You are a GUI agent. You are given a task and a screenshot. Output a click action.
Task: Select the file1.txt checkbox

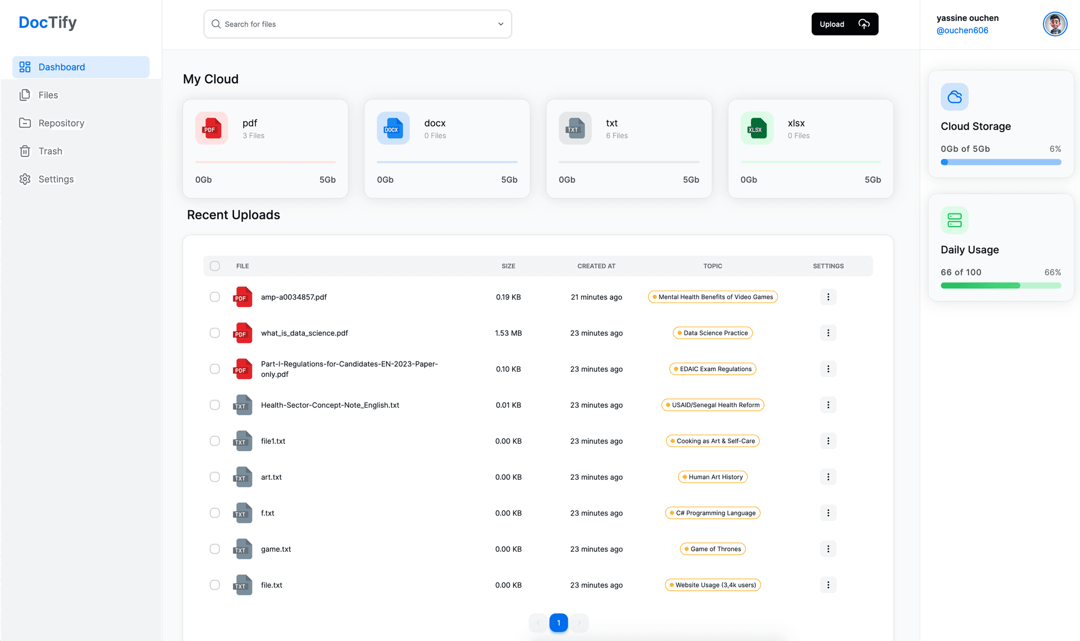click(x=215, y=441)
